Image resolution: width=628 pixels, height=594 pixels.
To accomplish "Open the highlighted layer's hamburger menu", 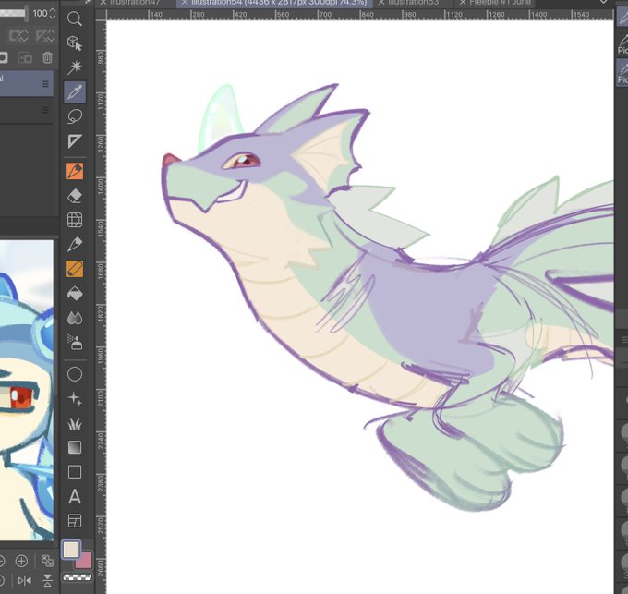I will [45, 84].
